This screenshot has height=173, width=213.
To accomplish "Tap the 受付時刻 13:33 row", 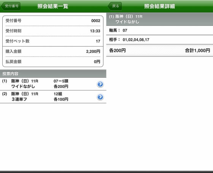I will pyautogui.click(x=53, y=31).
